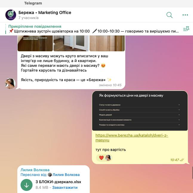Click the Завантажити download link
The image size is (193, 193).
click(x=65, y=187)
